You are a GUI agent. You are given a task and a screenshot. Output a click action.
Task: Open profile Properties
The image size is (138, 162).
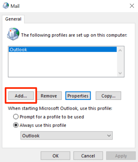coord(78,96)
